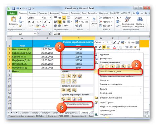The height and width of the screenshot is (125, 159).
Task: Click the Copy icon in the ribbon clipboard group
Action: click(x=20, y=22)
